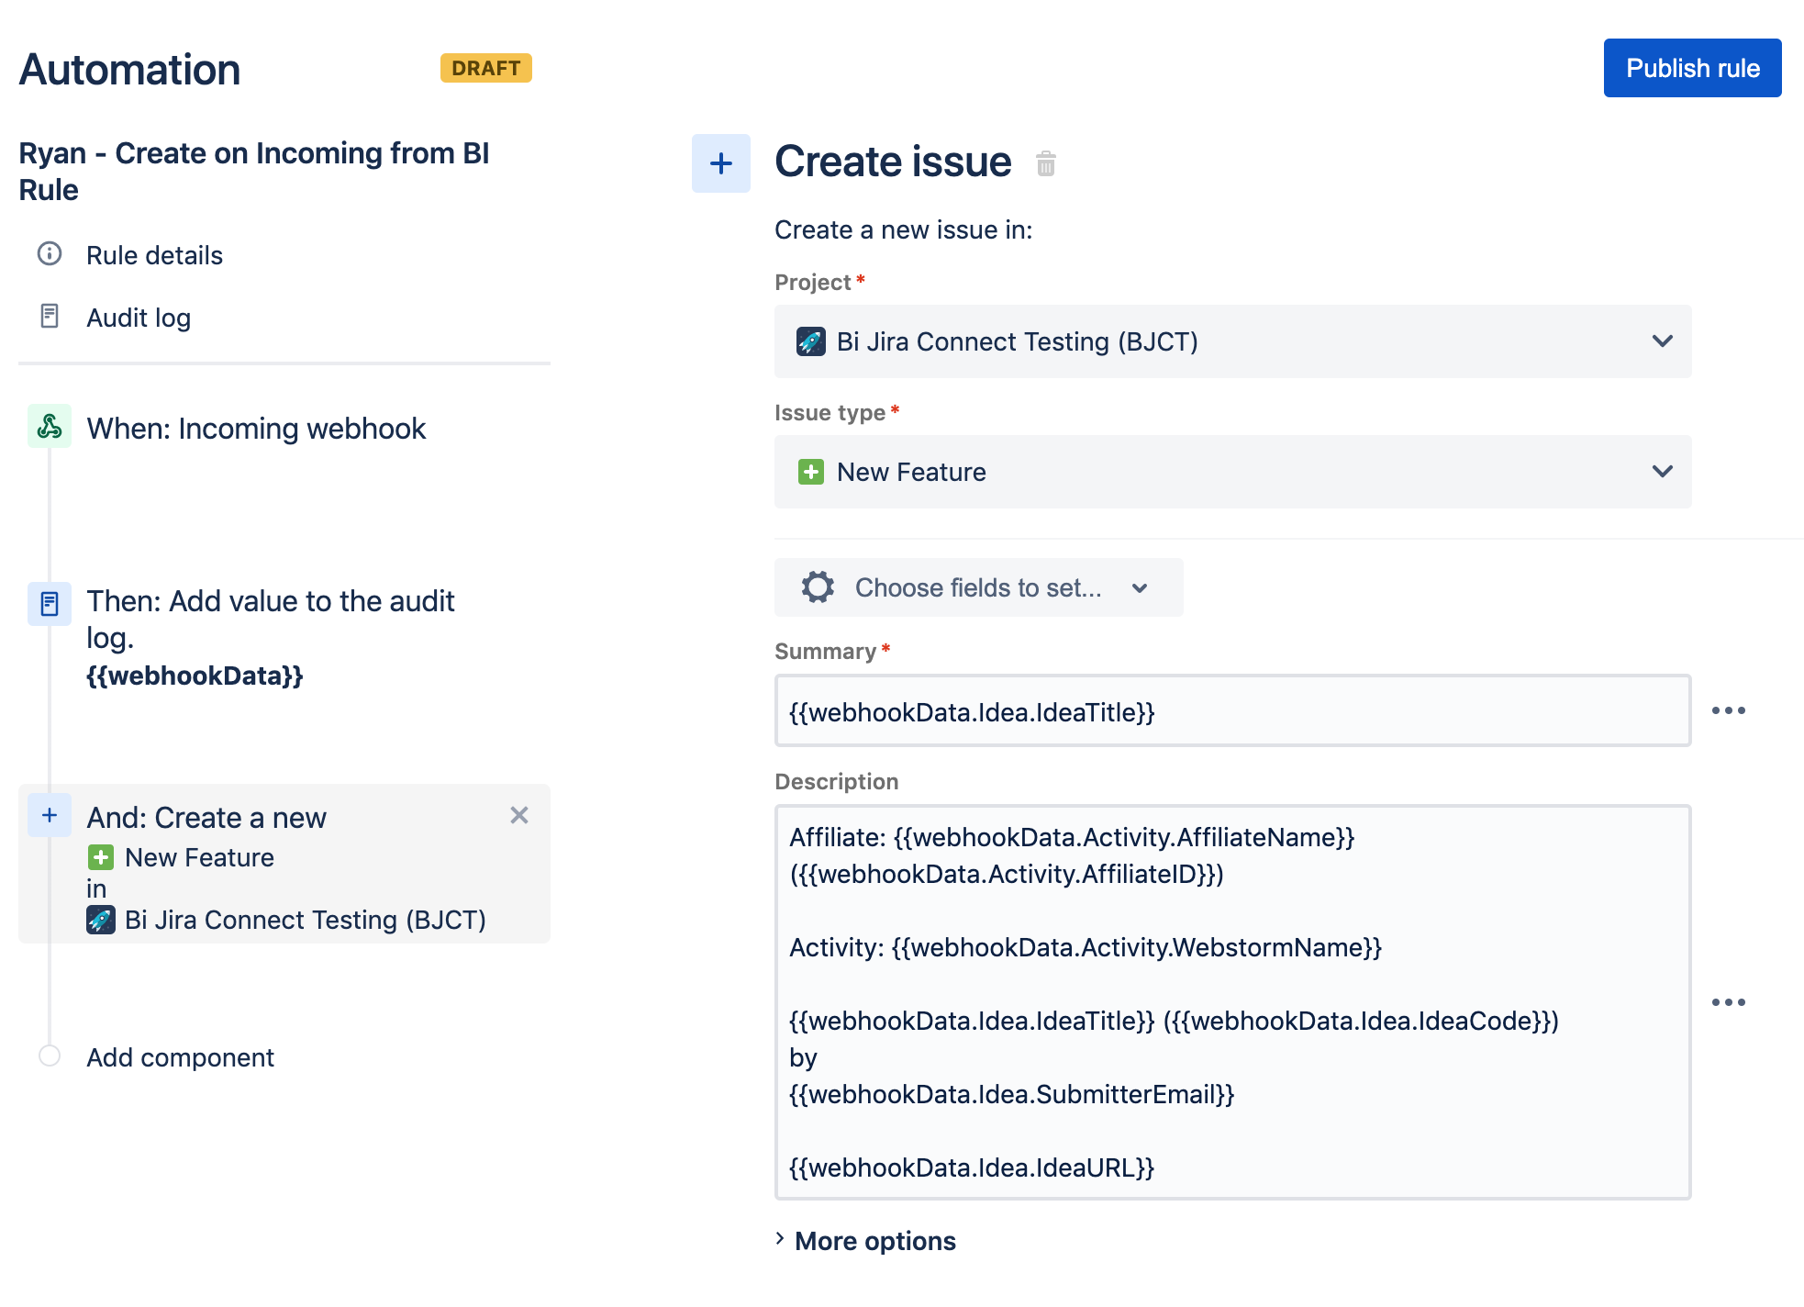Click the Rule details info icon
1804x1307 pixels.
50,253
